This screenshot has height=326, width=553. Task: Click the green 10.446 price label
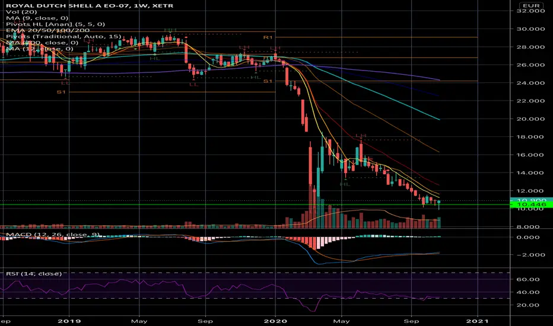coord(531,204)
